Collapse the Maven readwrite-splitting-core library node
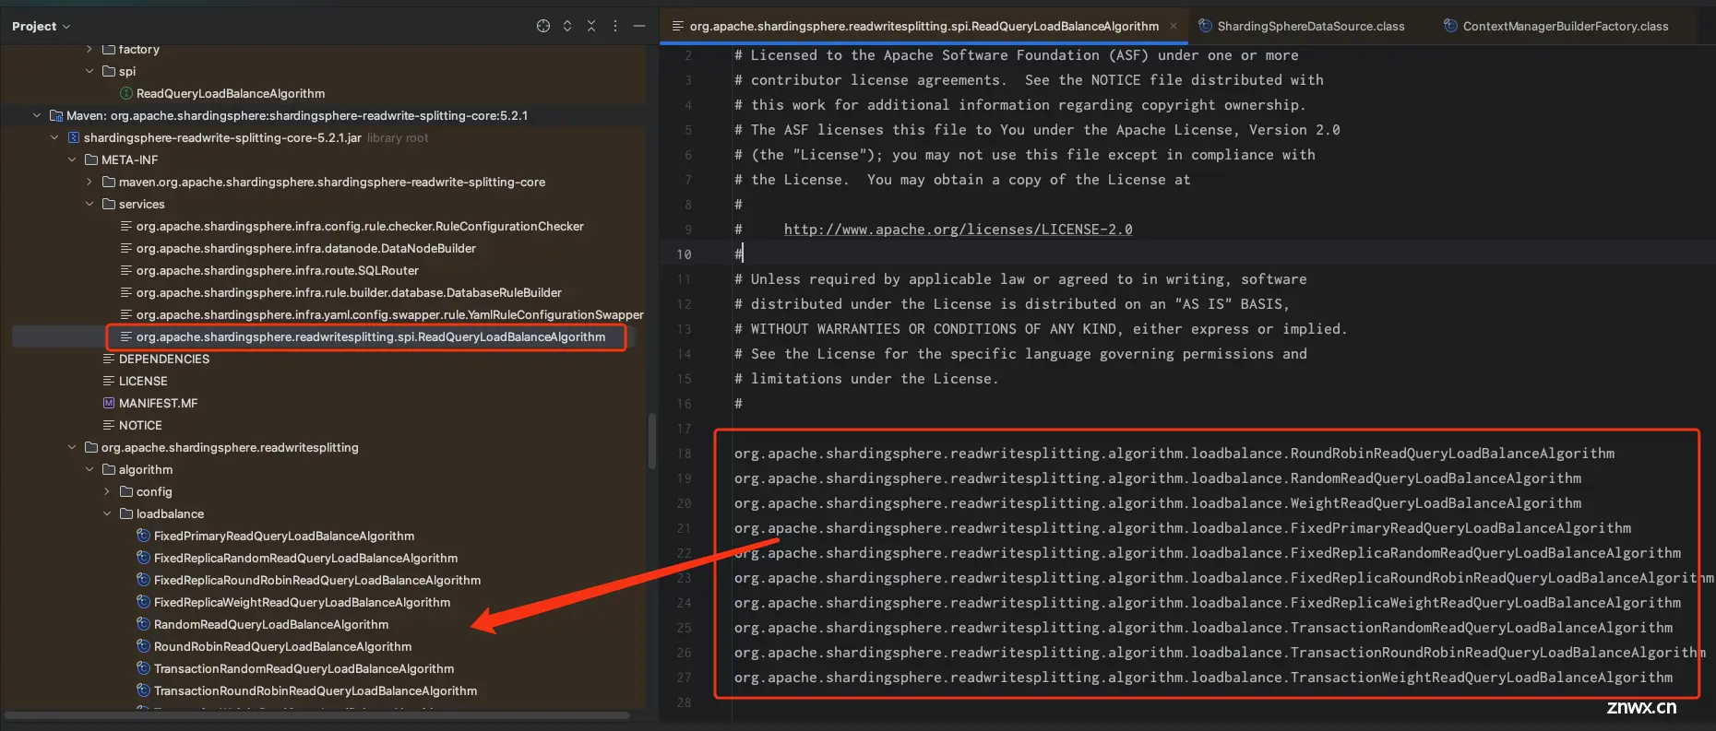1716x731 pixels. click(x=37, y=115)
